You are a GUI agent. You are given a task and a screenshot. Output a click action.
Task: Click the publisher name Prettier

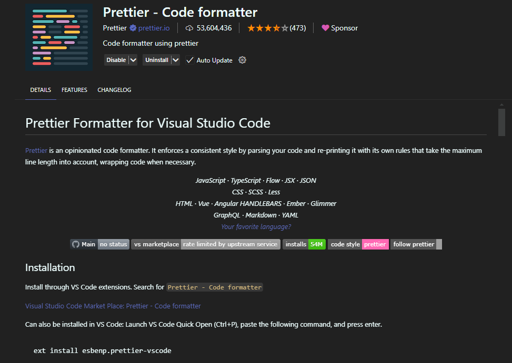pos(115,28)
